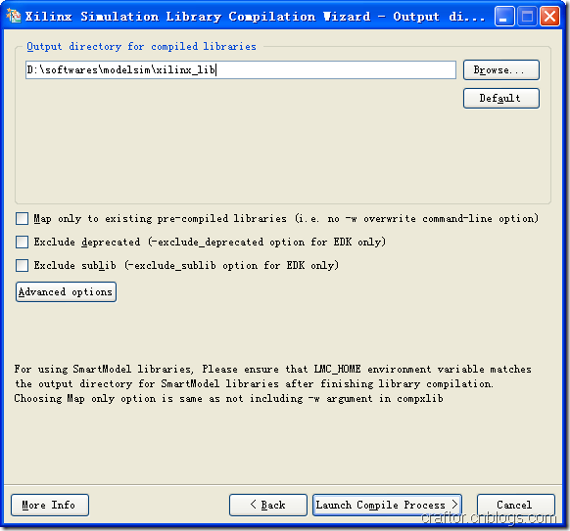Open Advanced options

[x=66, y=291]
